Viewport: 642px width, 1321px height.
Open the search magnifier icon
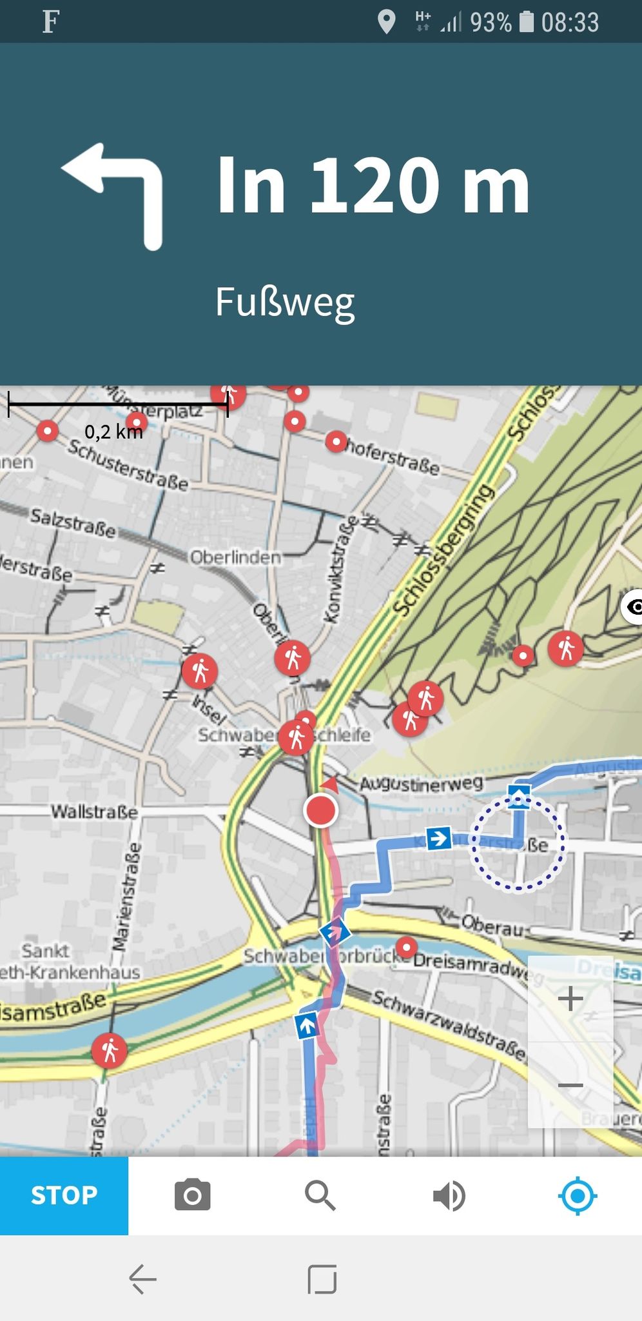click(x=320, y=1195)
